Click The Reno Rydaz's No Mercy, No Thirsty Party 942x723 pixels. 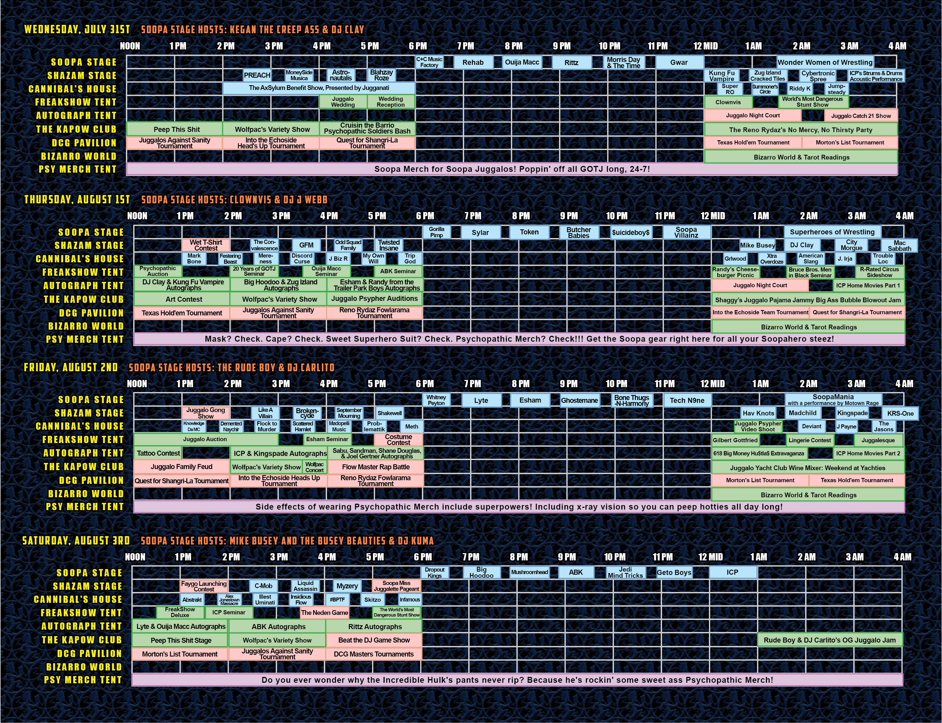[800, 130]
